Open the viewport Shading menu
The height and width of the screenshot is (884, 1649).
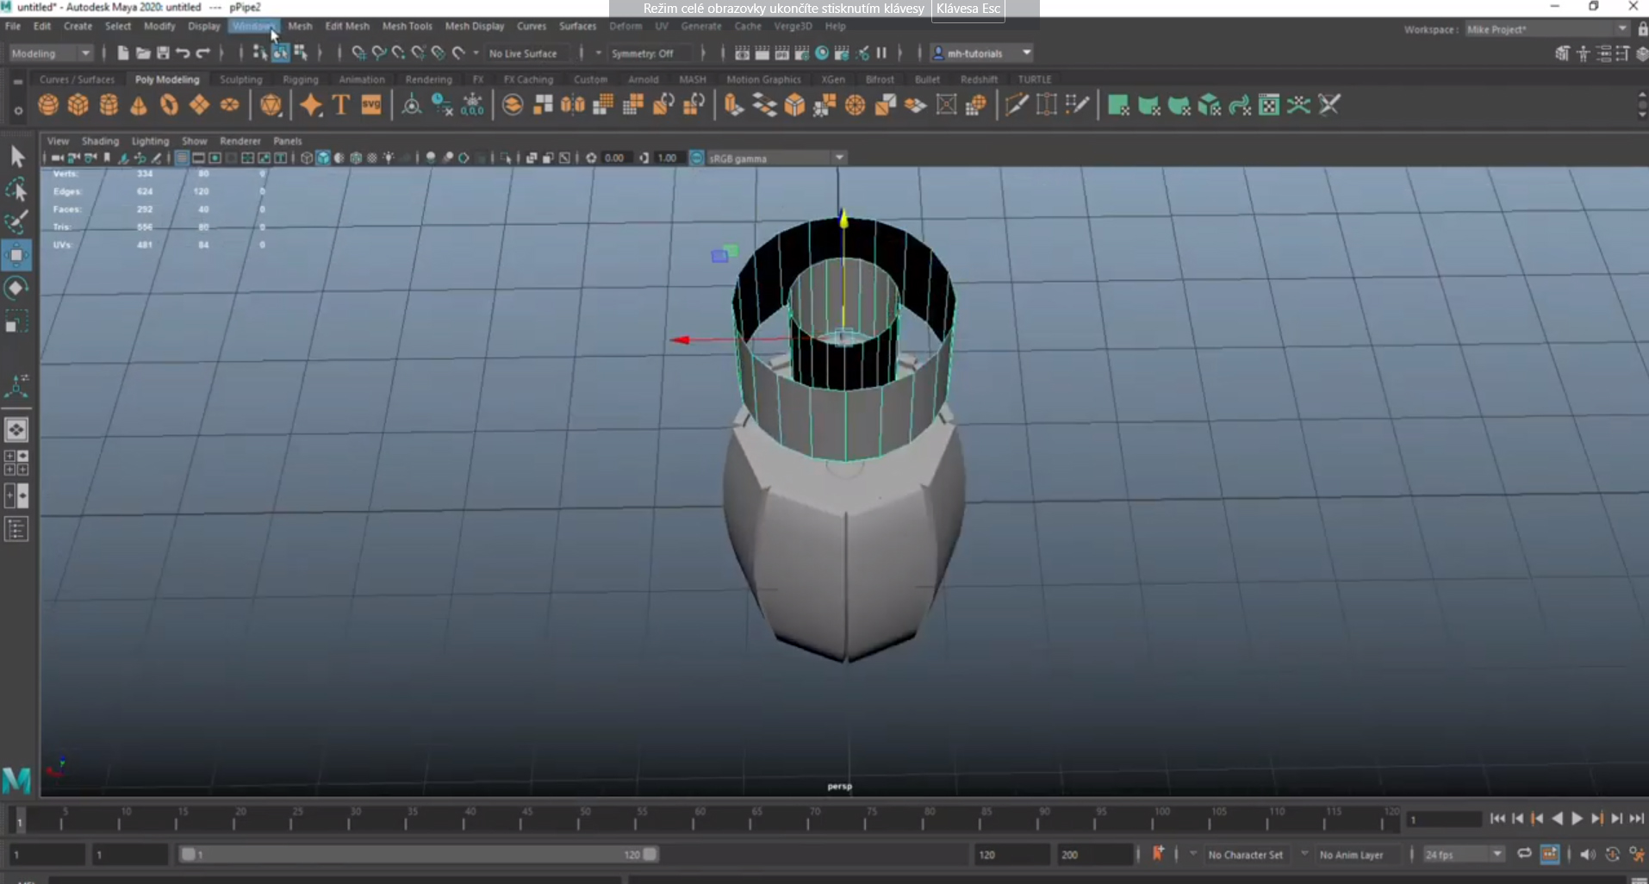(x=100, y=140)
